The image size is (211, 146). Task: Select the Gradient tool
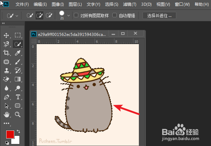pyautogui.click(x=18, y=79)
